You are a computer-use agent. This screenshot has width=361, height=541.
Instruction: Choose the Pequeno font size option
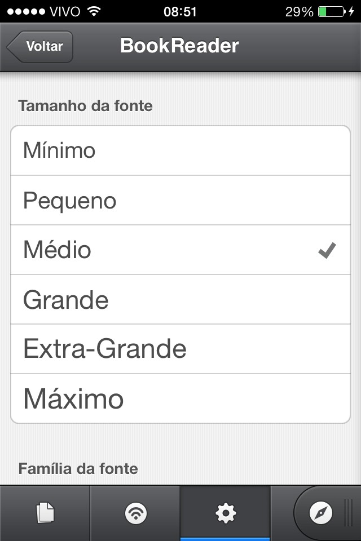180,200
